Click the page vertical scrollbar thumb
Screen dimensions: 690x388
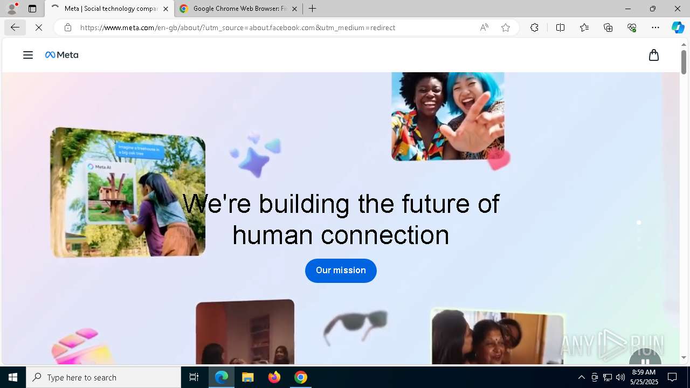click(684, 62)
